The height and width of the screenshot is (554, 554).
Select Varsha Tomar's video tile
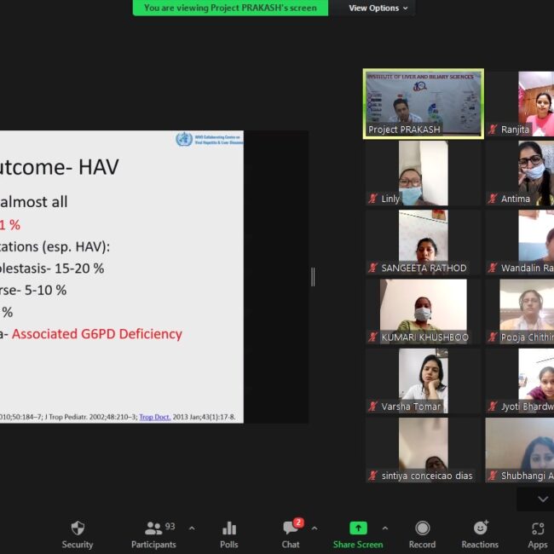(x=424, y=381)
